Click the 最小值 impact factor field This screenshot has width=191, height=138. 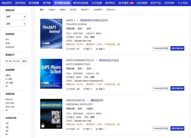[x=9, y=61]
